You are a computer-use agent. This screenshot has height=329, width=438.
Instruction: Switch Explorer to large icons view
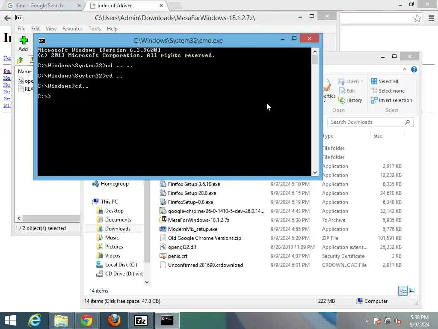[412, 290]
